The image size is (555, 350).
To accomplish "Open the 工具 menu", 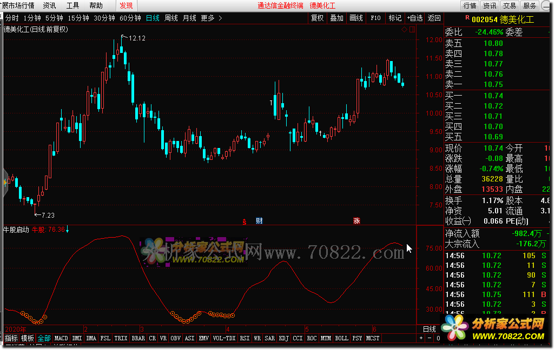I will [72, 5].
